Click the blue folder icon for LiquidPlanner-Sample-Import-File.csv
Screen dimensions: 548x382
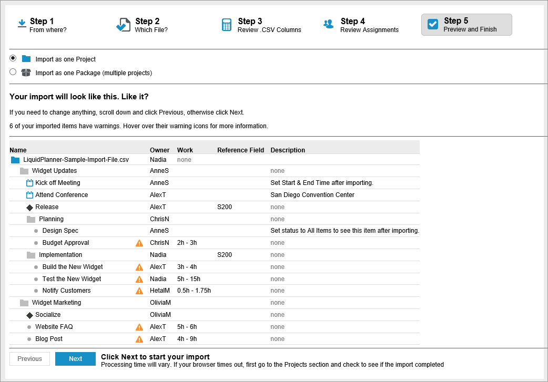point(15,160)
